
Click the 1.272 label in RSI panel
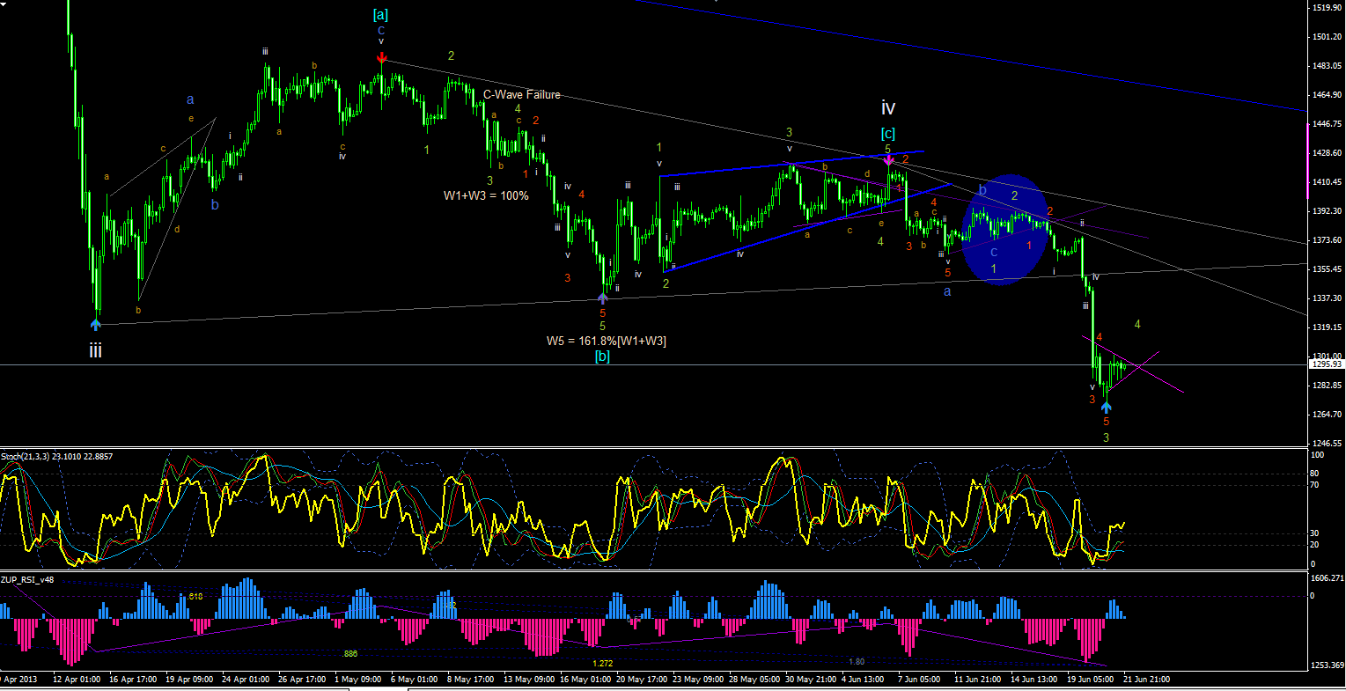pos(603,663)
